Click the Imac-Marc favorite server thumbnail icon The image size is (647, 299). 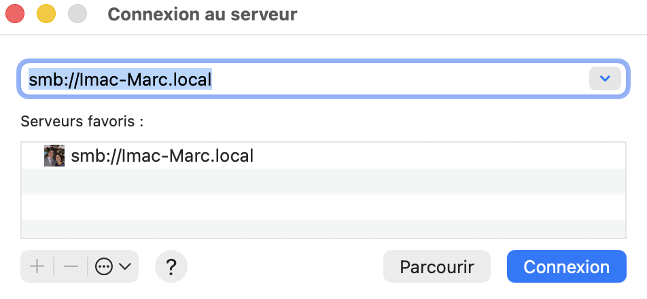click(x=54, y=156)
